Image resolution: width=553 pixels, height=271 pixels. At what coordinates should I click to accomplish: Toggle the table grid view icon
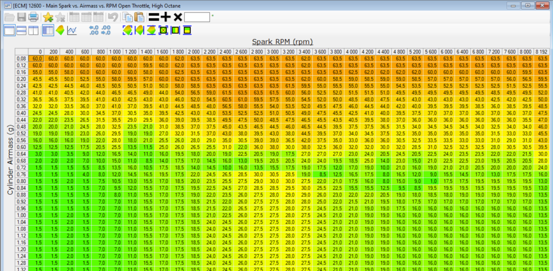tap(47, 30)
